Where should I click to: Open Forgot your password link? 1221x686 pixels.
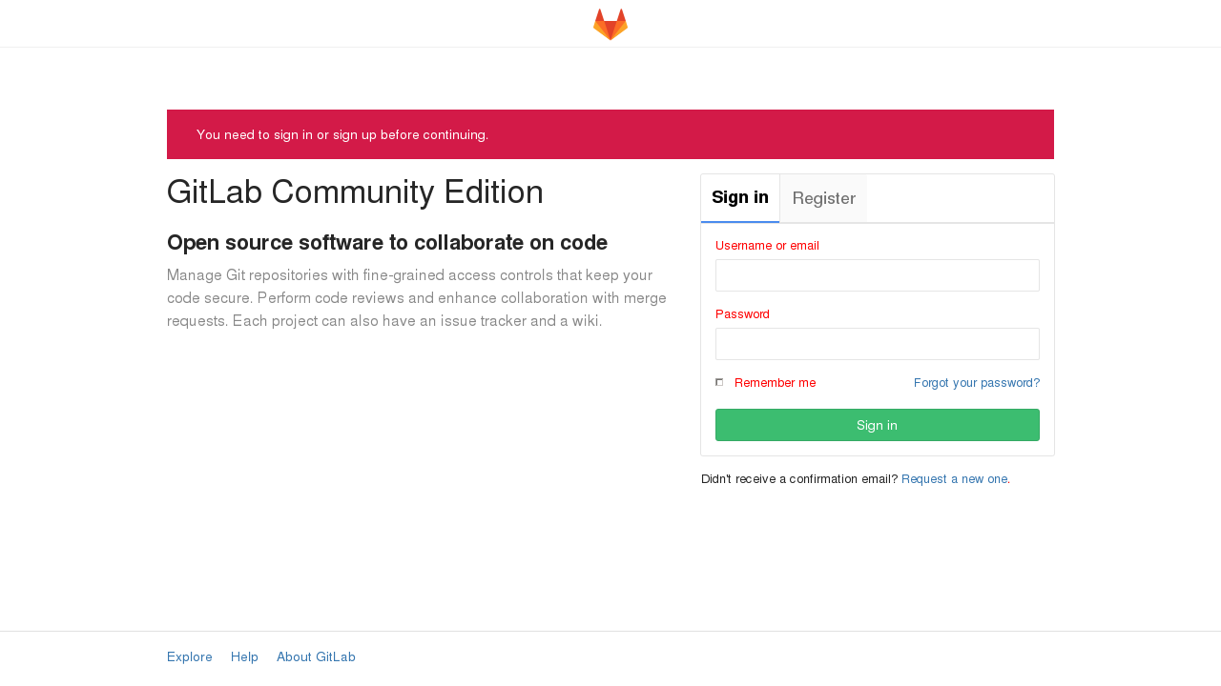(x=977, y=383)
